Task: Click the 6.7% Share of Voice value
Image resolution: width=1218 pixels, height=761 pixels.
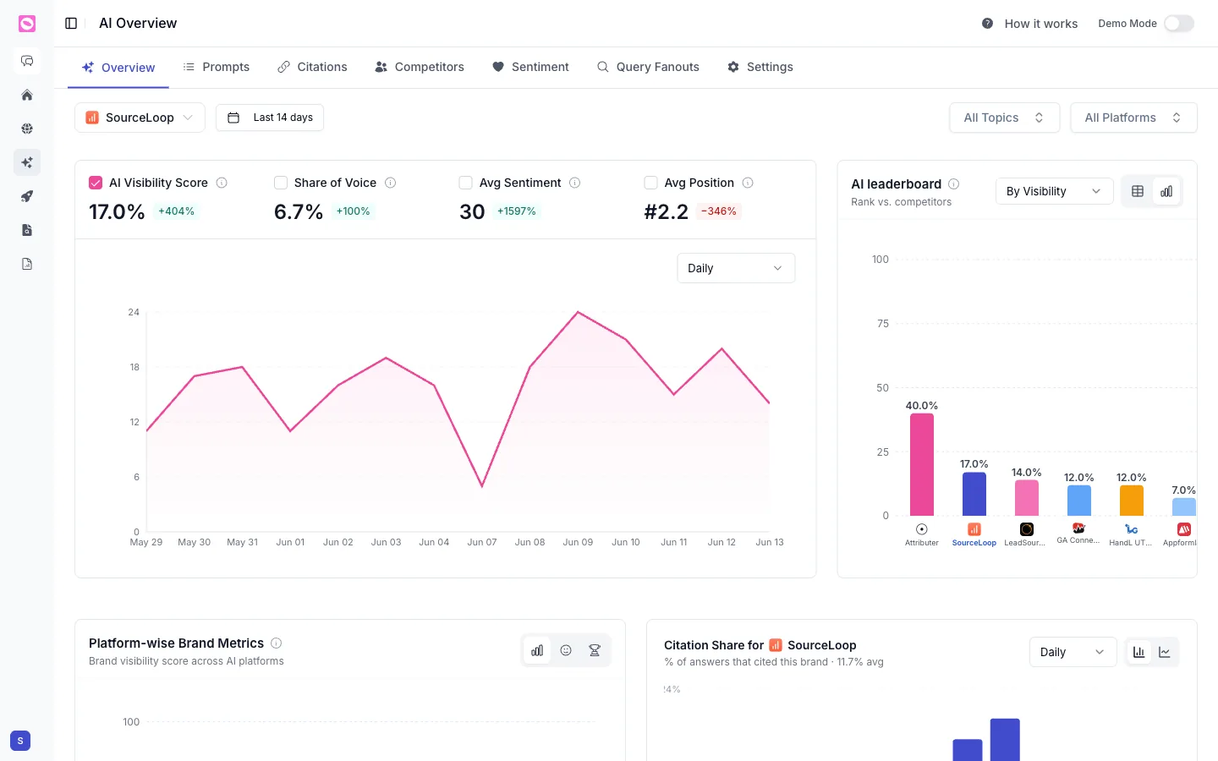Action: pyautogui.click(x=299, y=211)
